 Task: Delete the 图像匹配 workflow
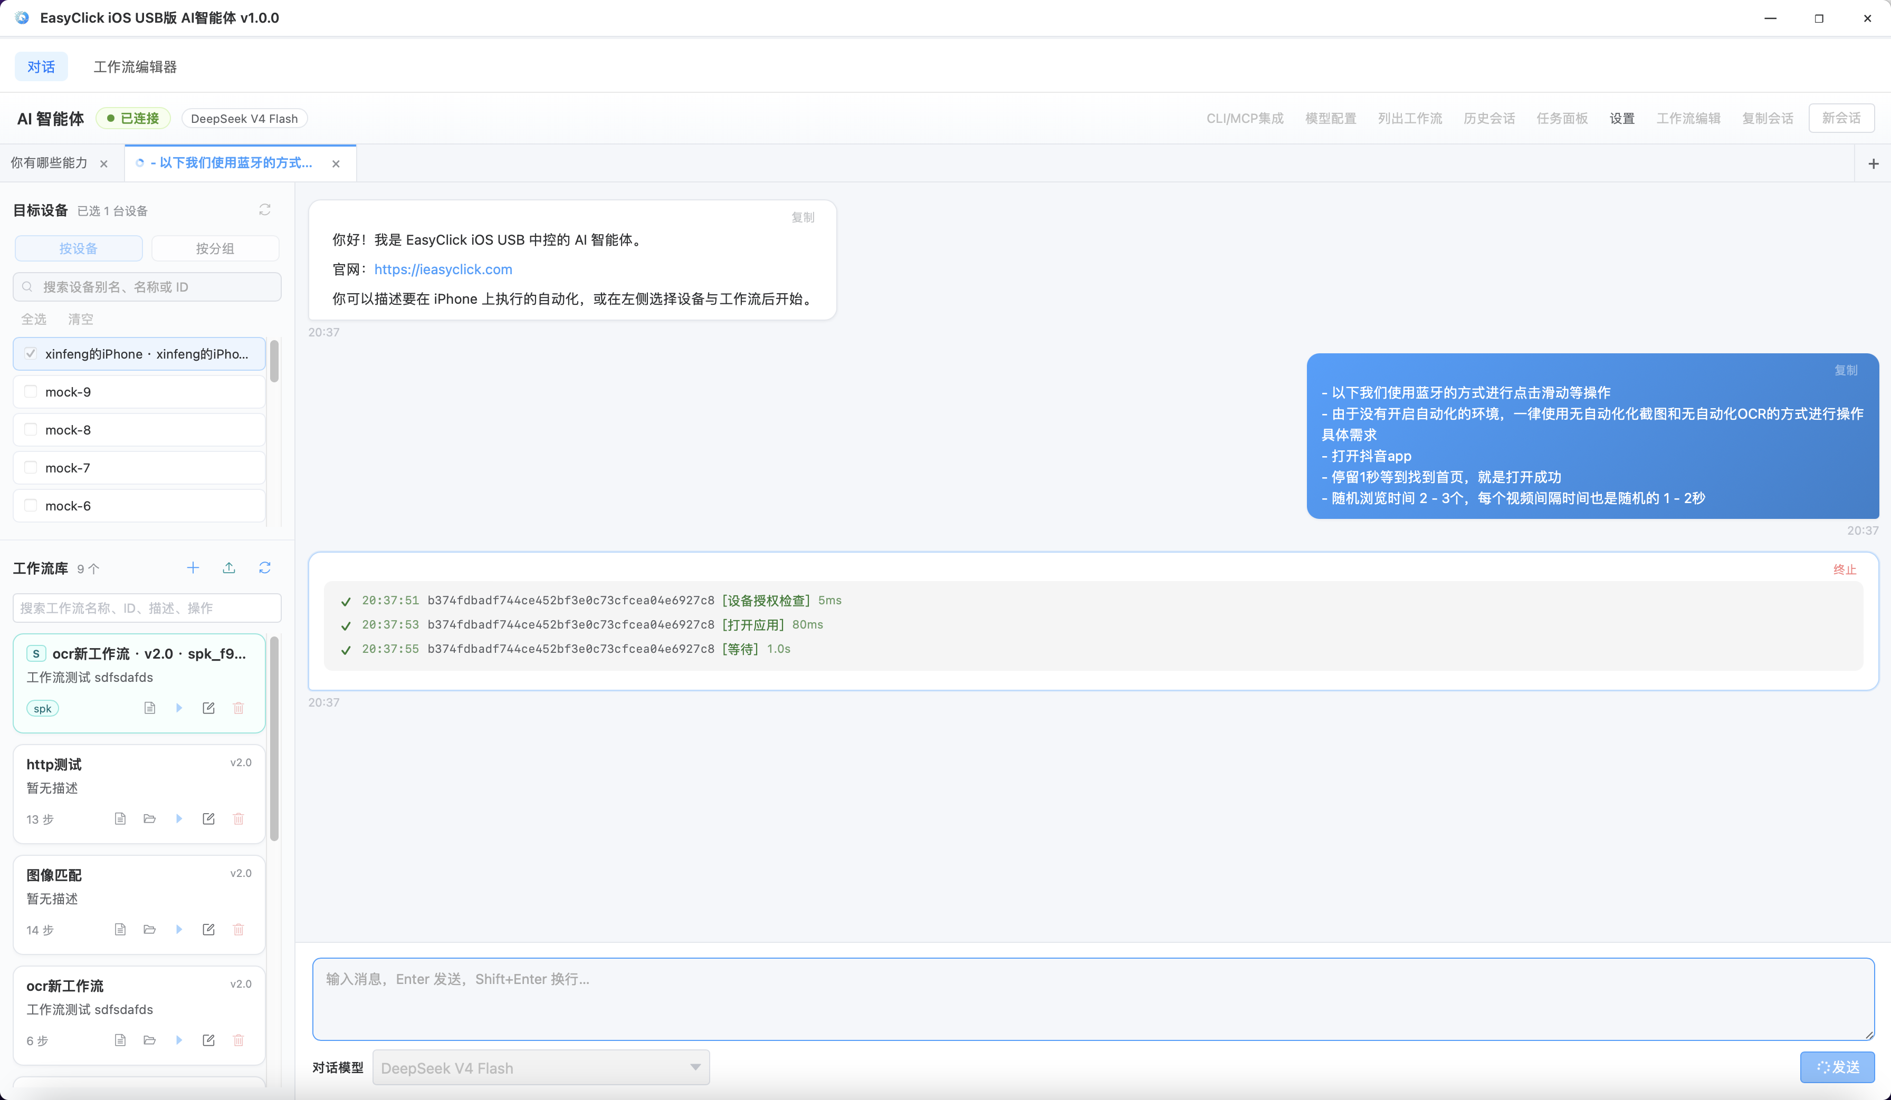[238, 929]
